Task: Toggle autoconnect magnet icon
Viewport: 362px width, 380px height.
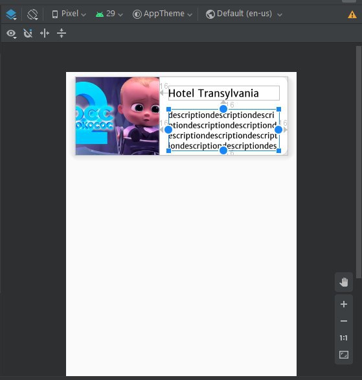Action: tap(28, 33)
